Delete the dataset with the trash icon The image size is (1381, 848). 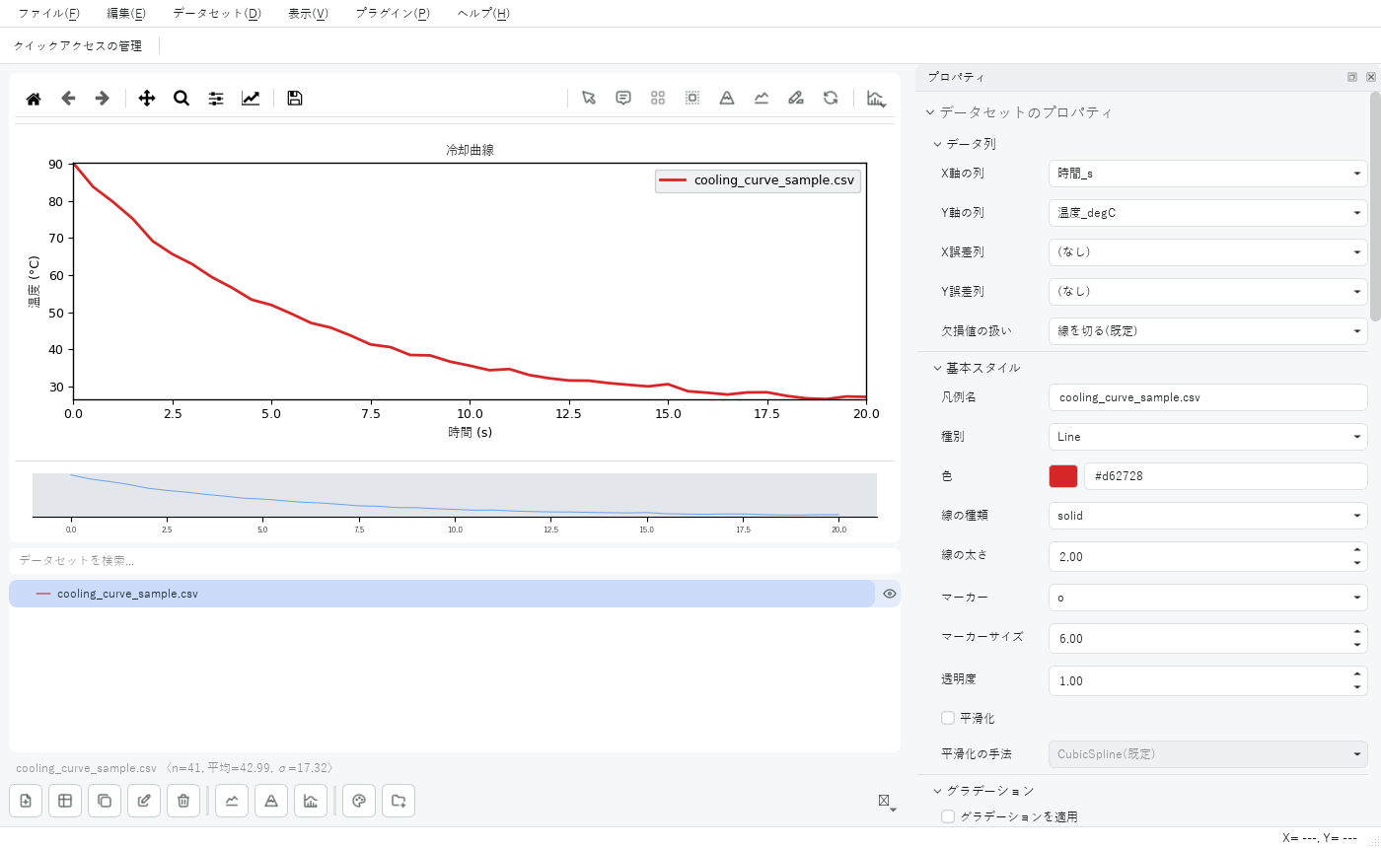[x=183, y=801]
